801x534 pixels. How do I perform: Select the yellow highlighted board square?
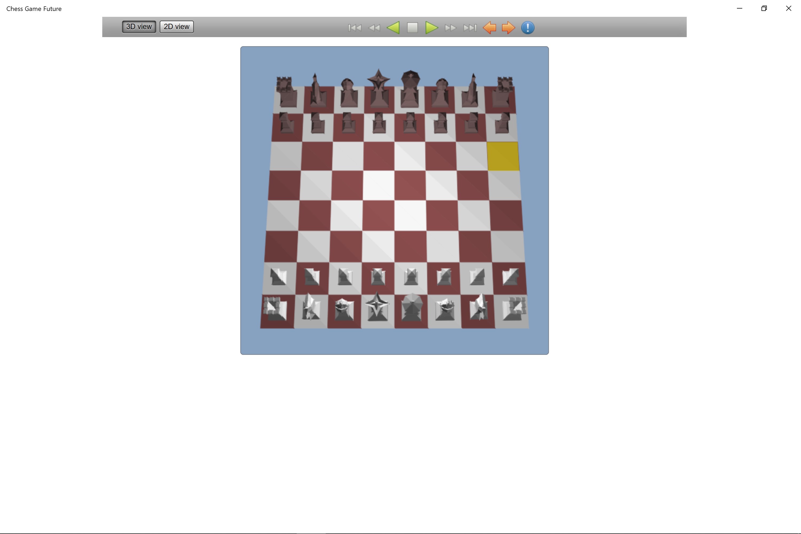[503, 156]
